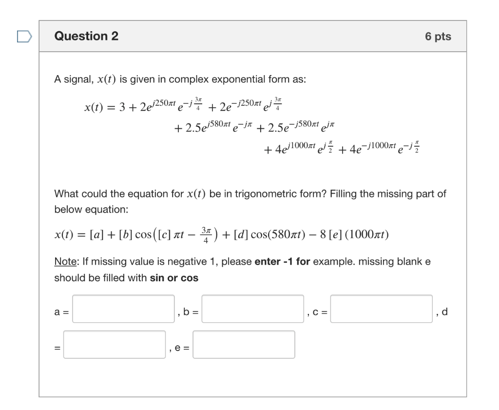Select the empty field next to c =

click(x=382, y=309)
